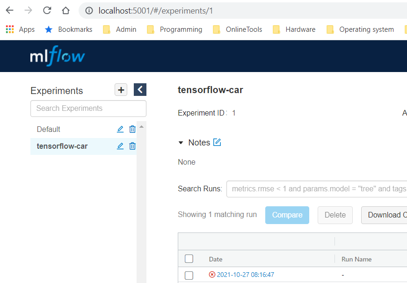Collapse the Experiments sidebar with the chevron
Image resolution: width=407 pixels, height=283 pixels.
point(140,89)
